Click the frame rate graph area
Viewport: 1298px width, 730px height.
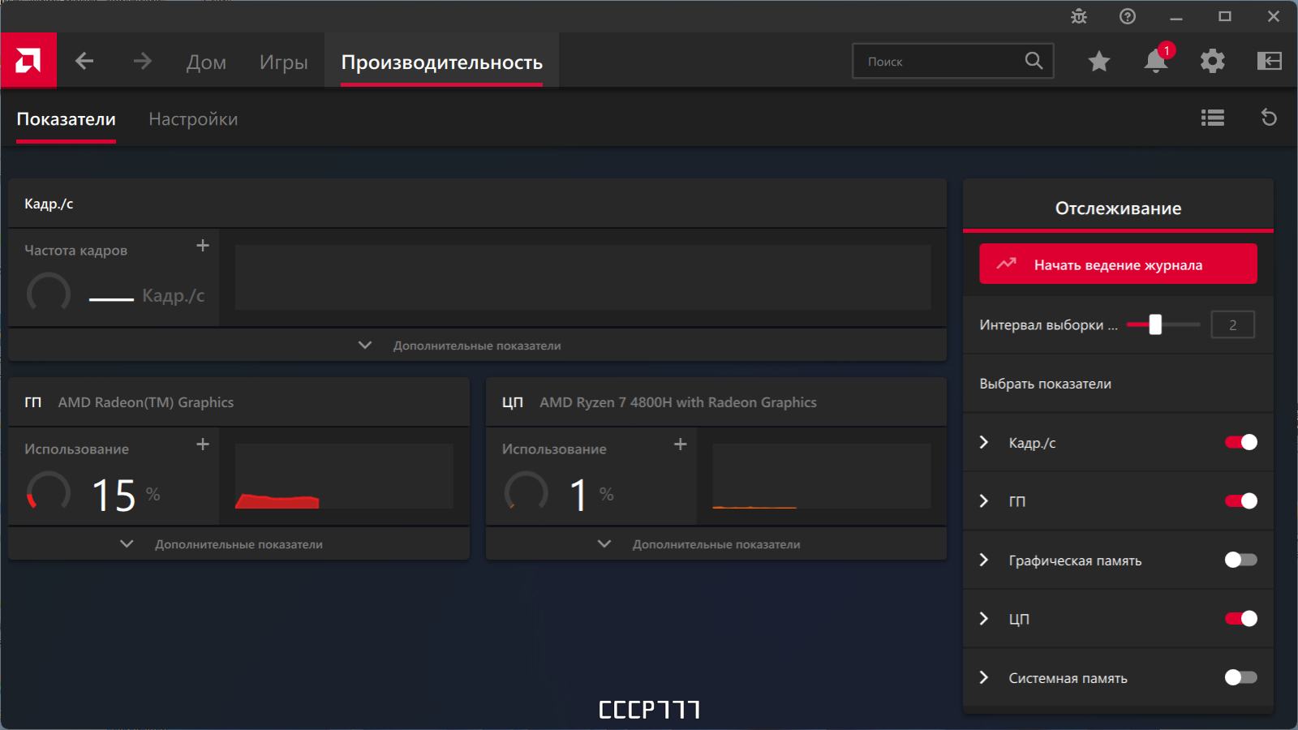click(x=582, y=277)
